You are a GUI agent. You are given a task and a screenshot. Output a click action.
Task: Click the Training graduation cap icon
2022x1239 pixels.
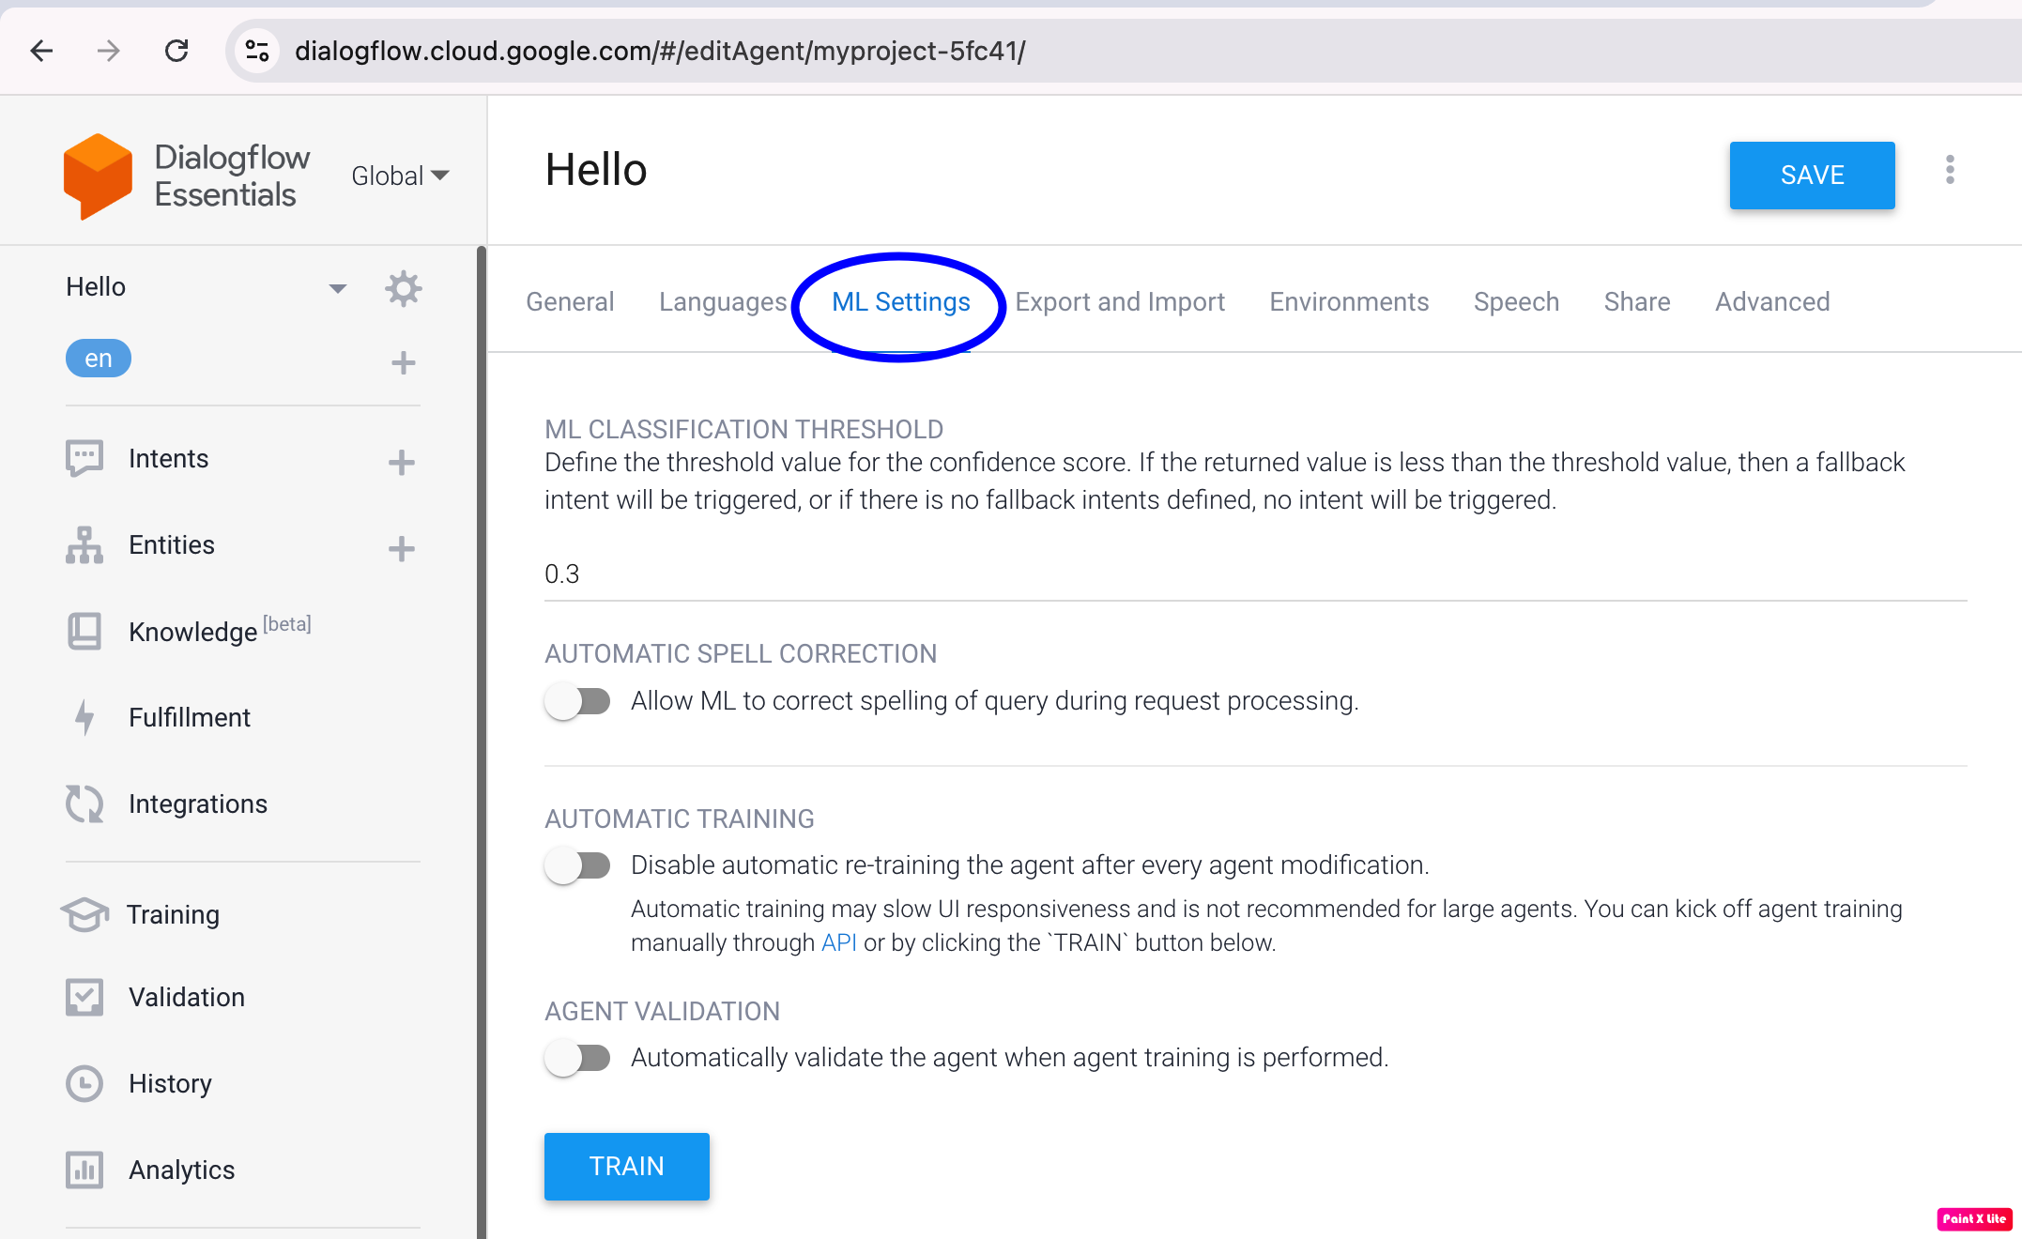coord(84,914)
